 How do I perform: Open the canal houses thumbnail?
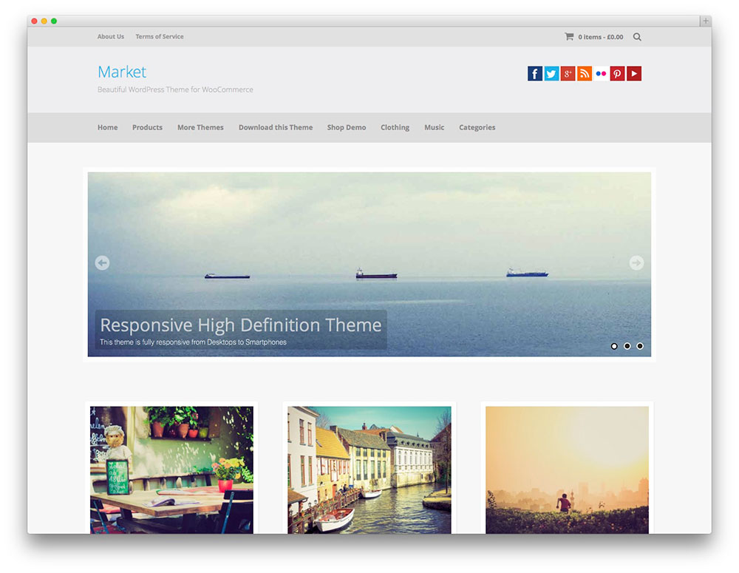pos(369,470)
